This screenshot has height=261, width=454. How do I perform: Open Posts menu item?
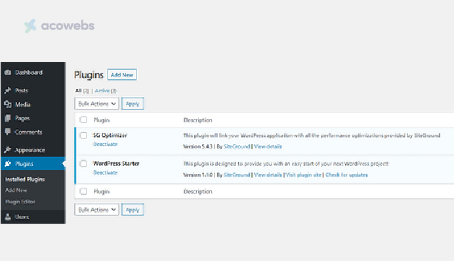click(33, 90)
